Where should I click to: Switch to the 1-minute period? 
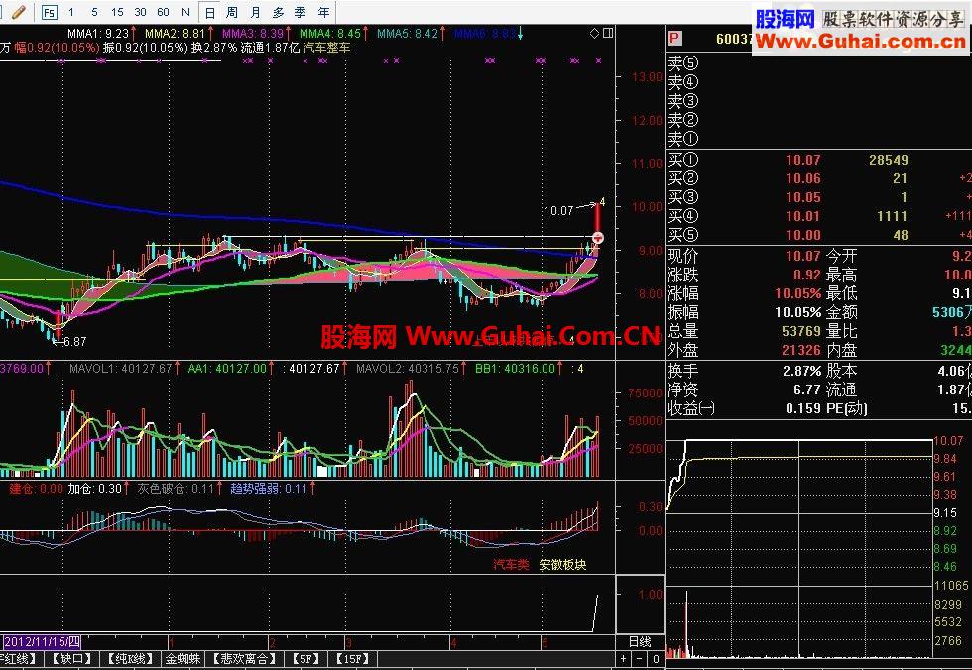coord(71,12)
